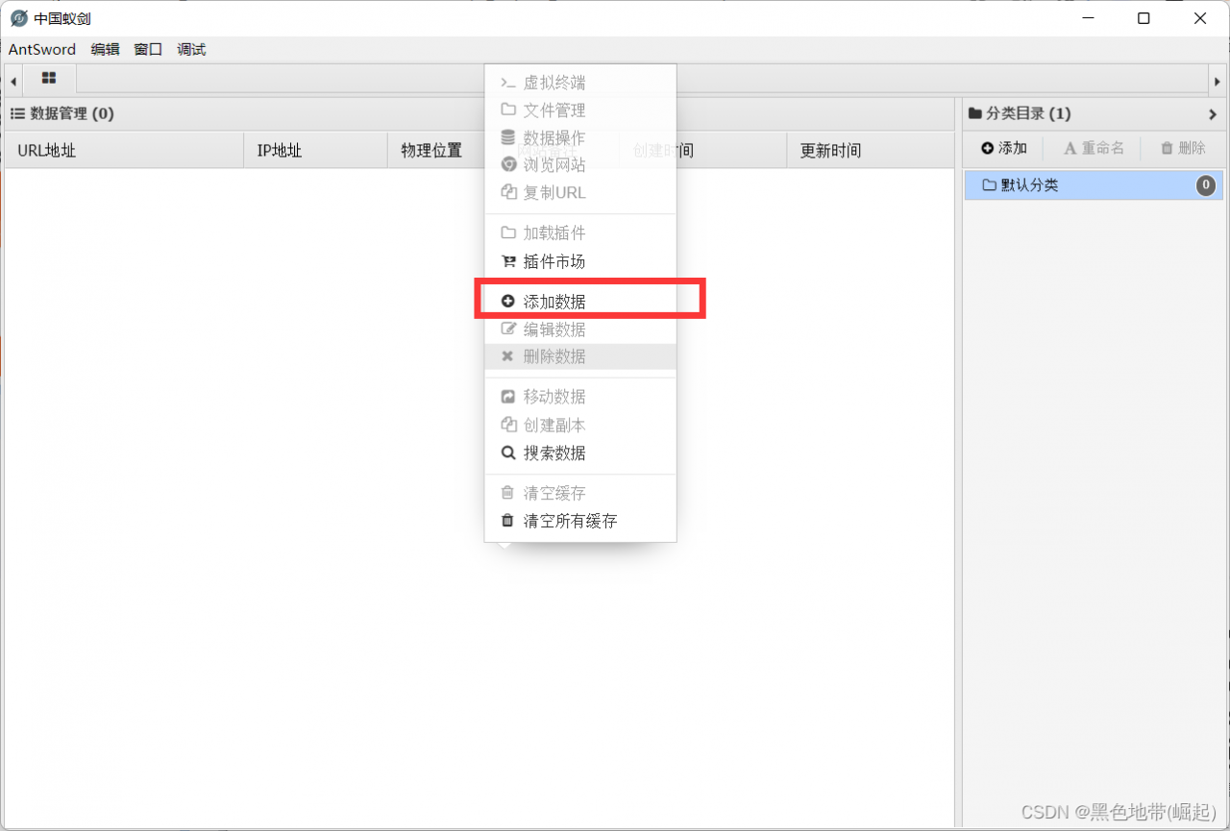Click the grid home tab icon
1230x831 pixels.
click(x=49, y=79)
